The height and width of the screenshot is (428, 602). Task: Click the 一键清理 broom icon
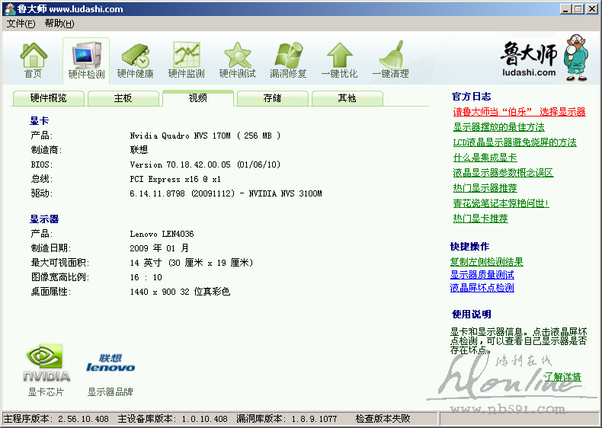click(x=390, y=60)
